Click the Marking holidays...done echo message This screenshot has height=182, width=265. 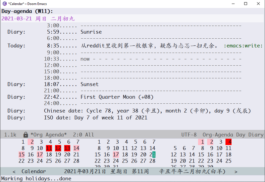(36, 179)
